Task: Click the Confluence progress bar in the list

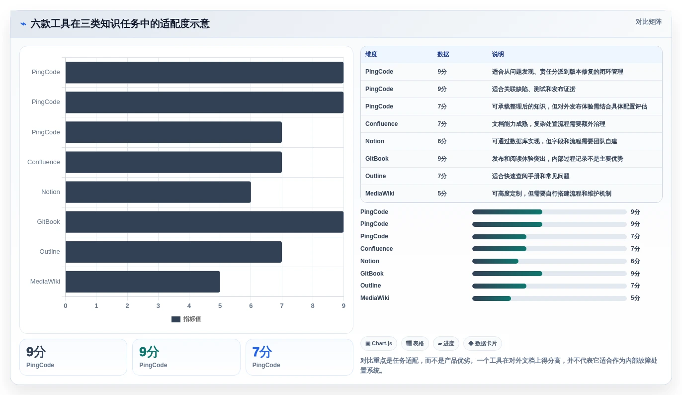Action: [549, 249]
